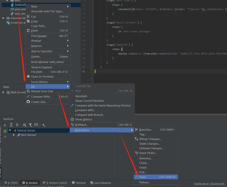This screenshot has height=187, width=227.
Task: Collapse the Tomcat Server tree node
Action: tap(10, 130)
